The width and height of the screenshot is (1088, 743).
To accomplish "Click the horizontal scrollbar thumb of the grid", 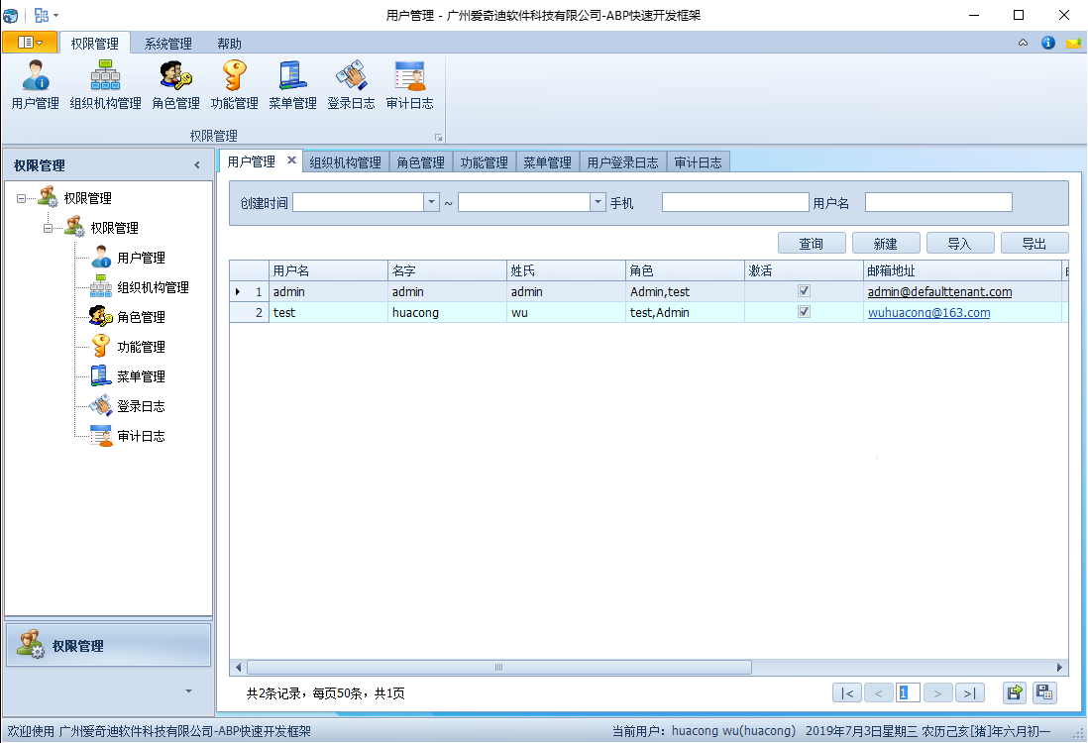I will (x=498, y=668).
